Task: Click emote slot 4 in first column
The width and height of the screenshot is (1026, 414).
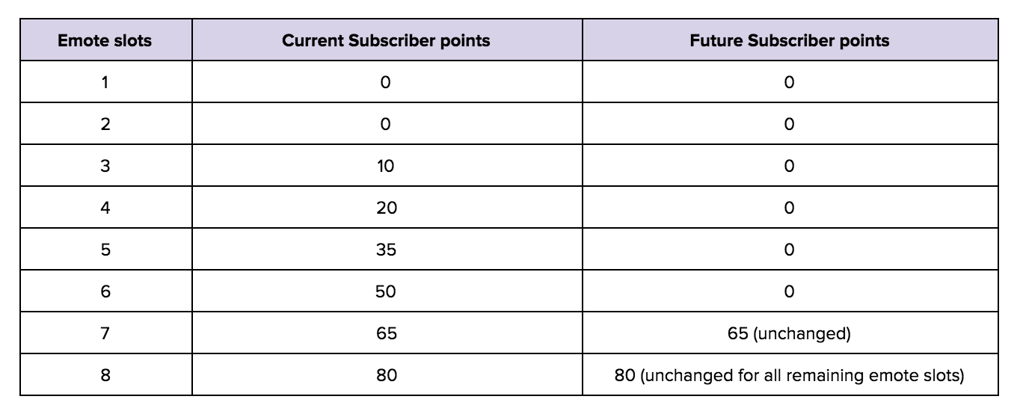Action: point(105,208)
